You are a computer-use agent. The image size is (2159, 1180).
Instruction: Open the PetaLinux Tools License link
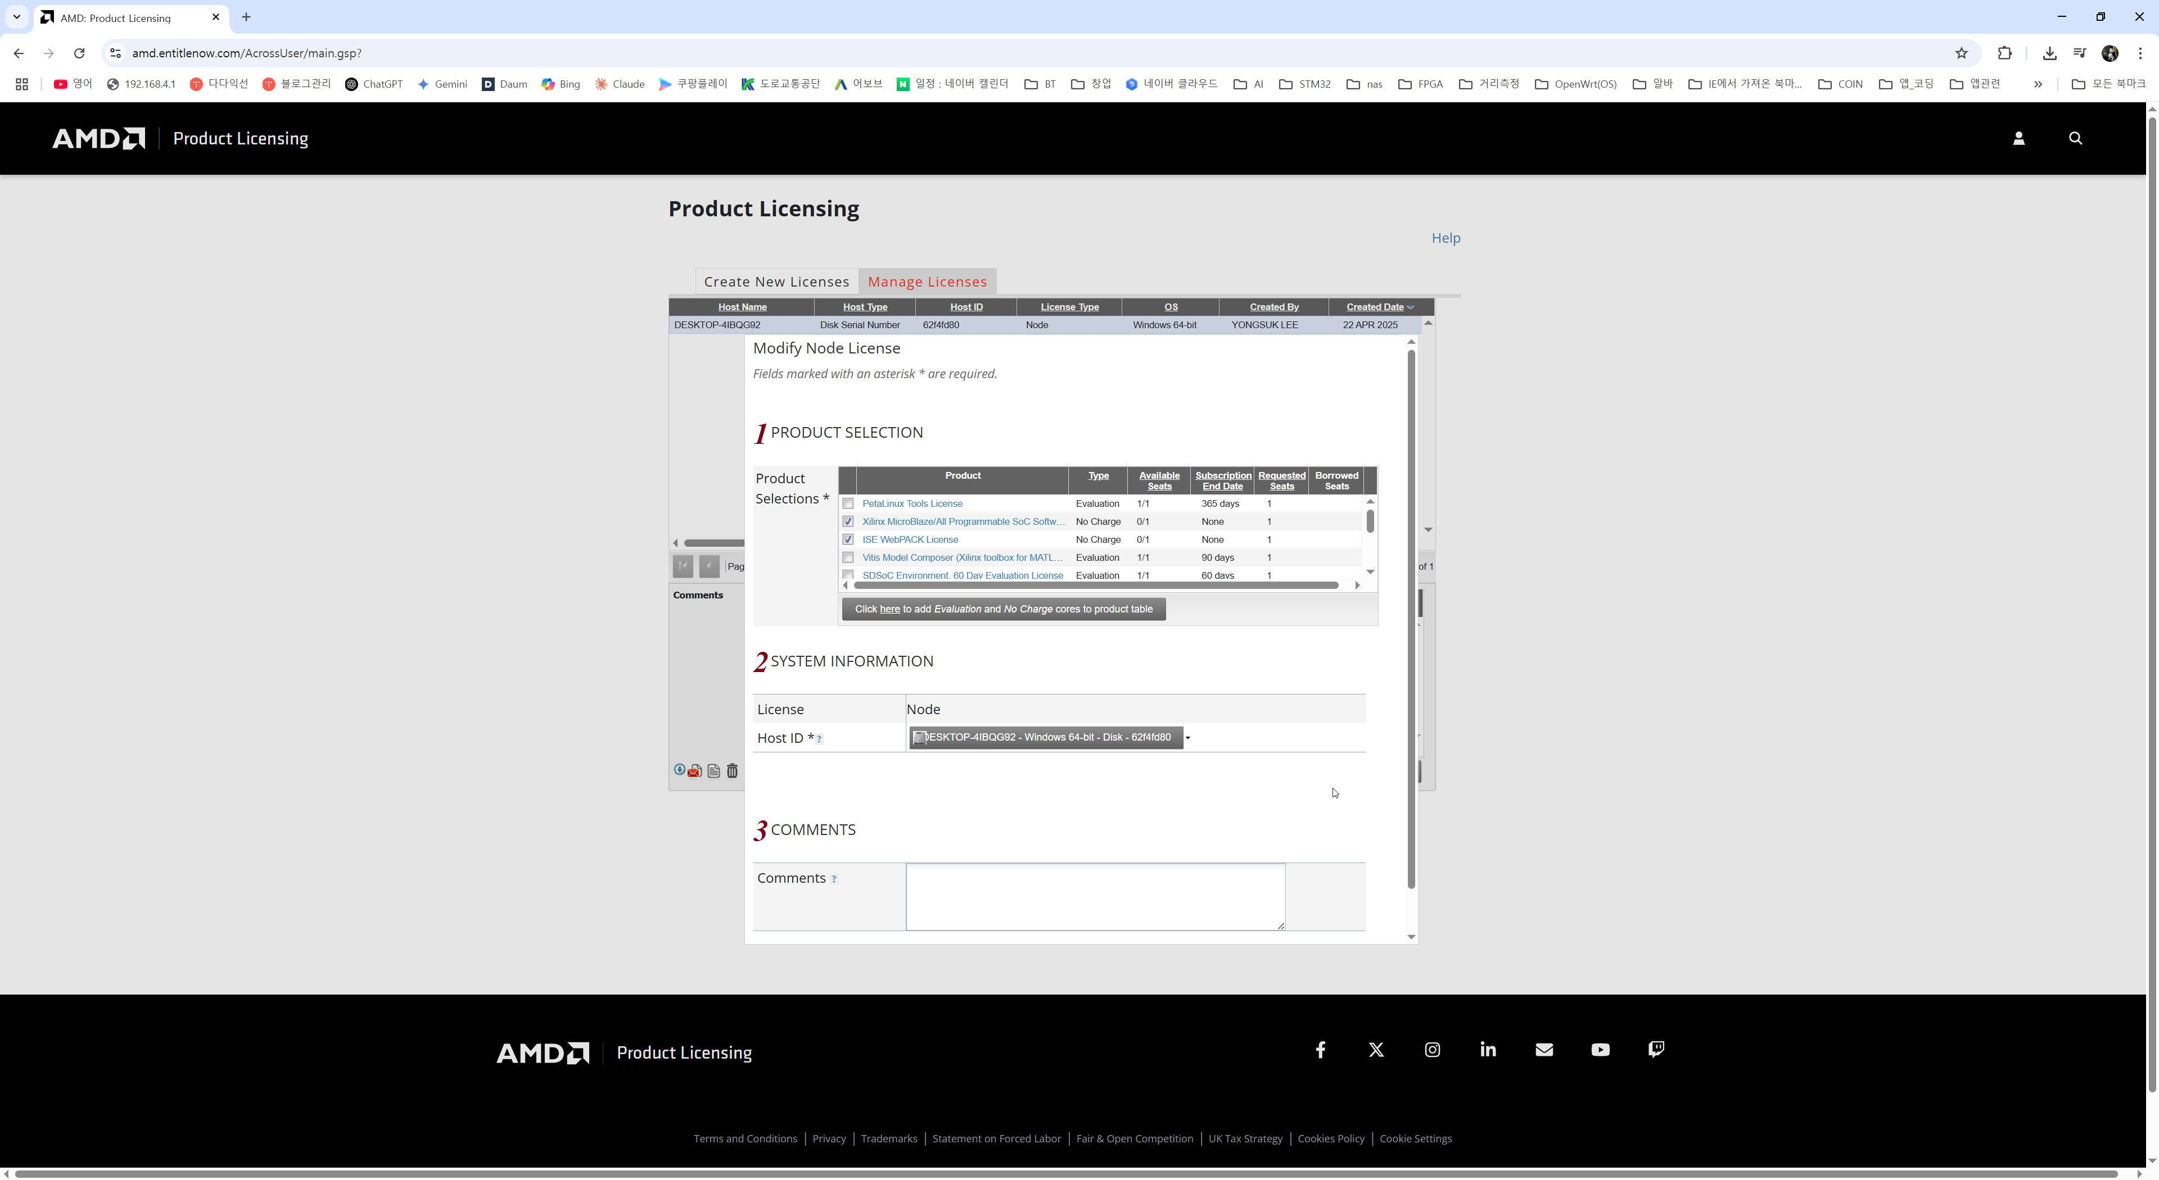pos(912,503)
